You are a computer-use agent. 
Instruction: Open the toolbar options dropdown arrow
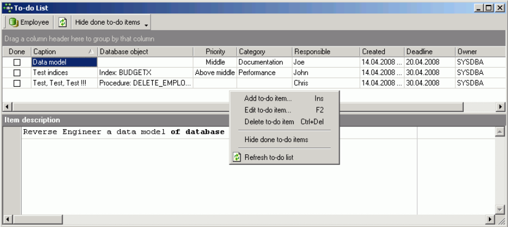tap(146, 25)
